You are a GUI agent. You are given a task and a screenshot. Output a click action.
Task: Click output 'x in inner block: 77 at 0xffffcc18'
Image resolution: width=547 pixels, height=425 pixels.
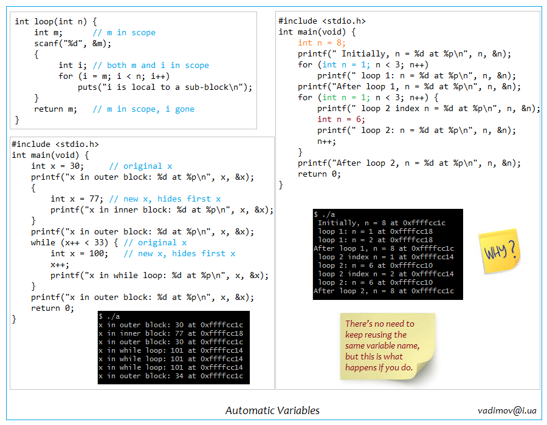171,333
